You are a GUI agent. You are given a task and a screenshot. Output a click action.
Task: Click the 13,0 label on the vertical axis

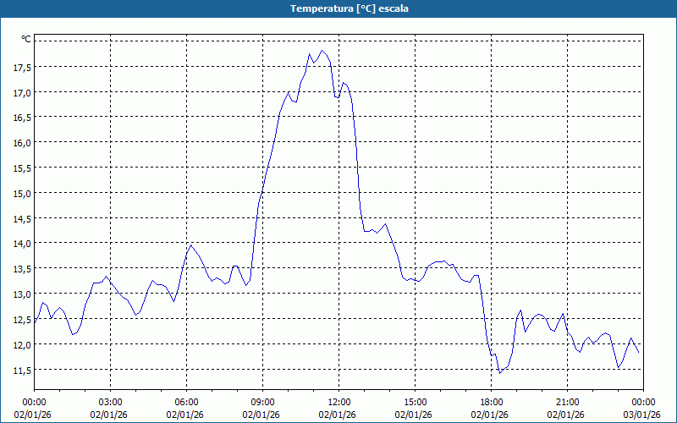point(21,294)
